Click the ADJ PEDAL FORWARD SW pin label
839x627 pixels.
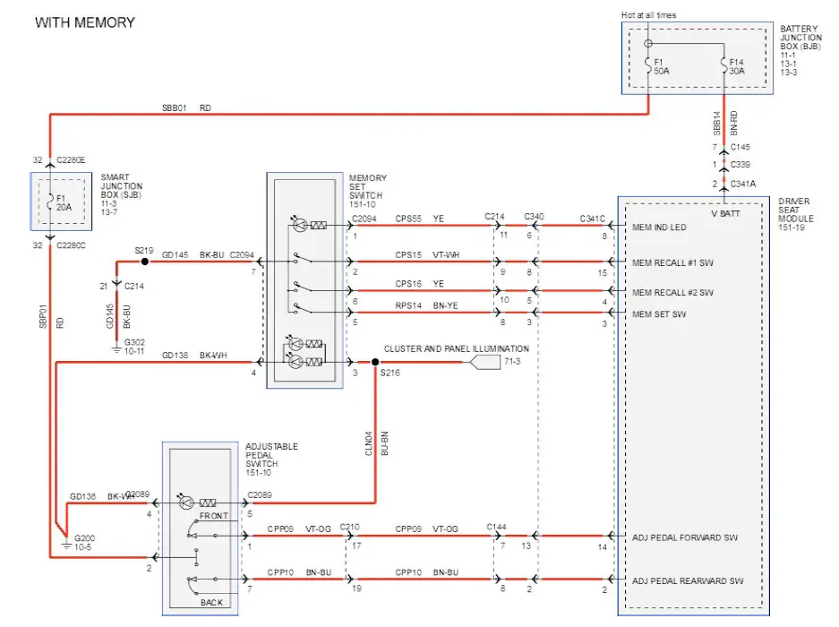684,537
